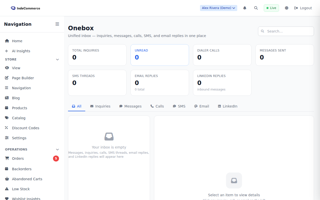Screen dimensions: 320x200
Task: Click the Discount Codes percent icon
Action: pos(7,128)
